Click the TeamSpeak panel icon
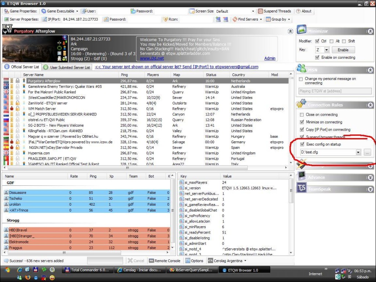376x282 pixels. coord(301,188)
